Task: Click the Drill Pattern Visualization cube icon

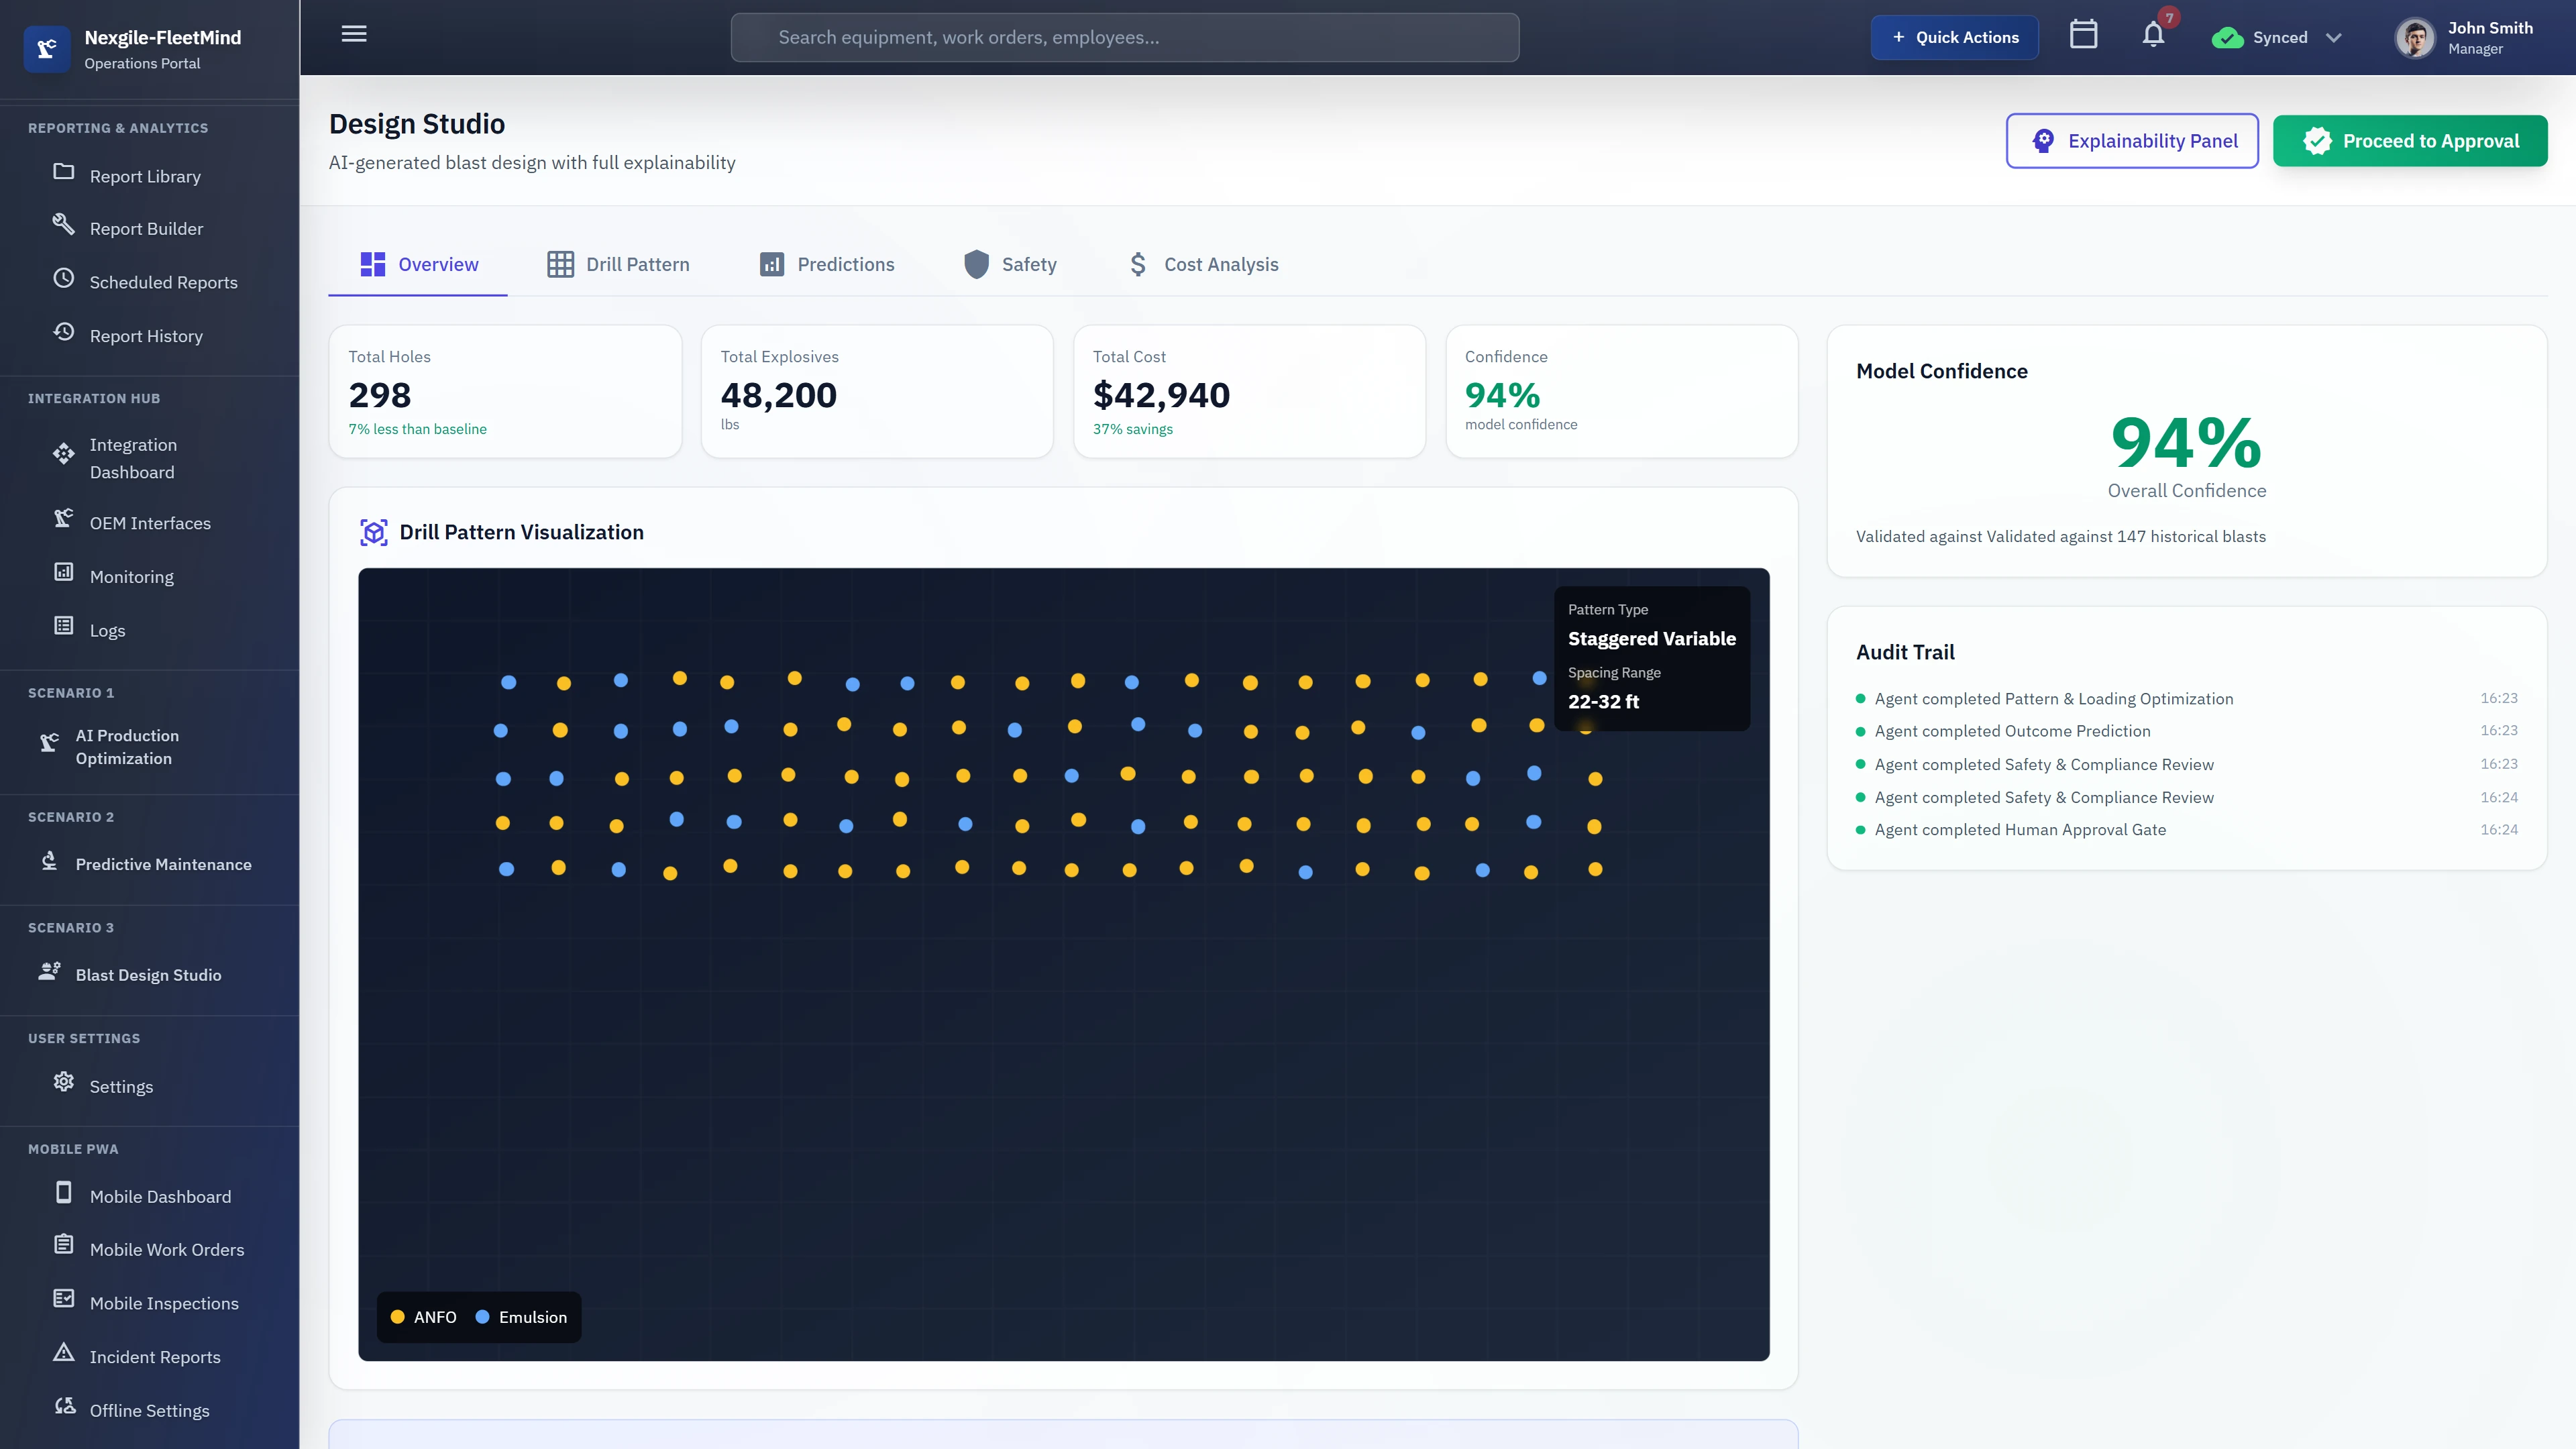Action: tap(374, 533)
